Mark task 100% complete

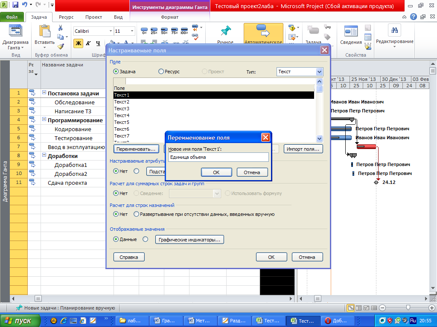pyautogui.click(x=184, y=31)
